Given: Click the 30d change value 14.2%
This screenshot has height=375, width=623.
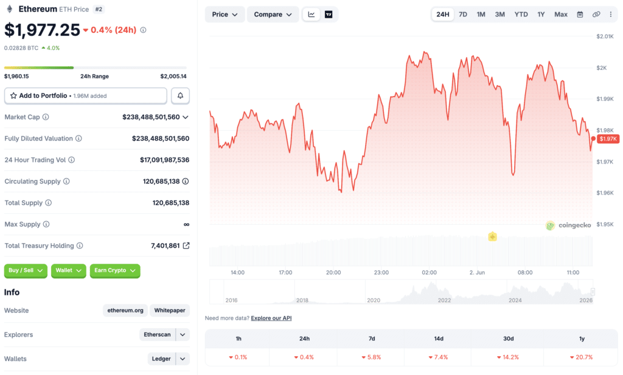Looking at the screenshot, I should (508, 357).
